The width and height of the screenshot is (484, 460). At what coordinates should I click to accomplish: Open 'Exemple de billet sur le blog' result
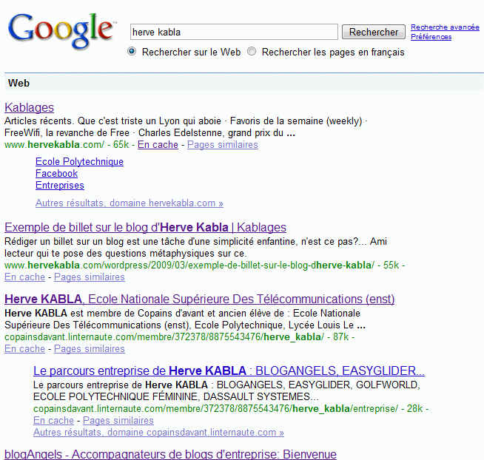coord(145,227)
